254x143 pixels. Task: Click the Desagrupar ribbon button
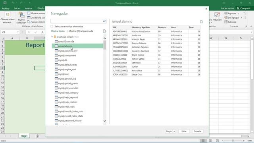pos(232,17)
